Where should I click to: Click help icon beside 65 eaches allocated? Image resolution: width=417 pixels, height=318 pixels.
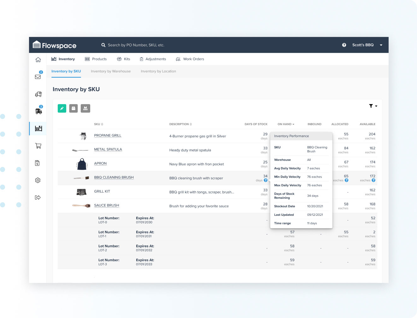(x=347, y=180)
